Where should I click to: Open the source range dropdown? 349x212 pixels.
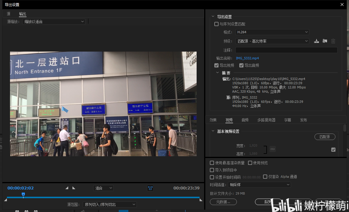coord(109,205)
